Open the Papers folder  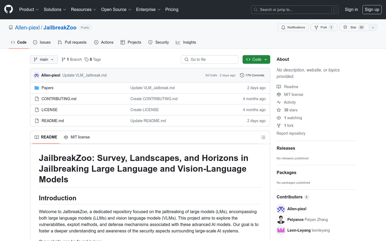[47, 88]
